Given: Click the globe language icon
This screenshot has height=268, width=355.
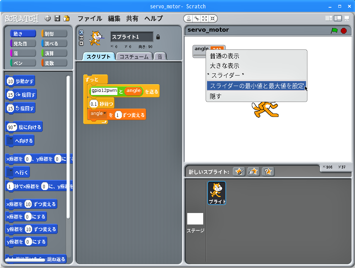Looking at the screenshot, I should pos(48,18).
